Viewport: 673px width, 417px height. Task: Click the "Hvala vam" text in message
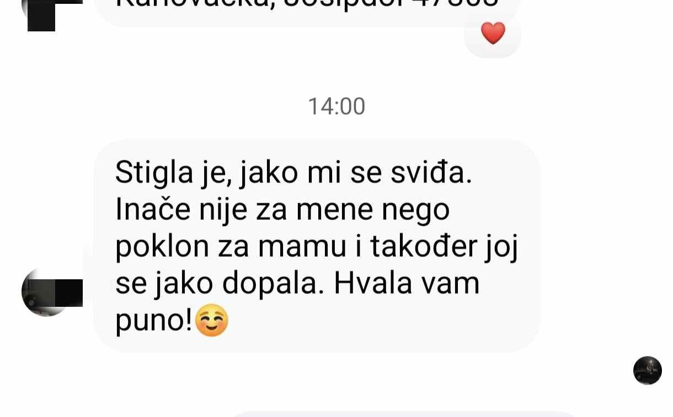click(407, 283)
